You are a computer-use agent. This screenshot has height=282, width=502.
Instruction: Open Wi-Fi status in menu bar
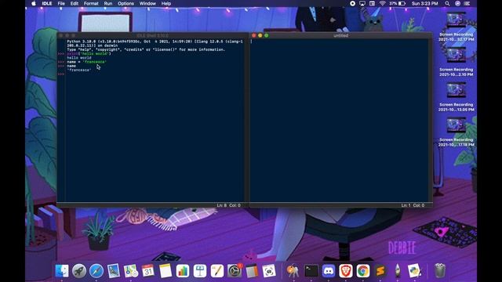pos(382,3)
